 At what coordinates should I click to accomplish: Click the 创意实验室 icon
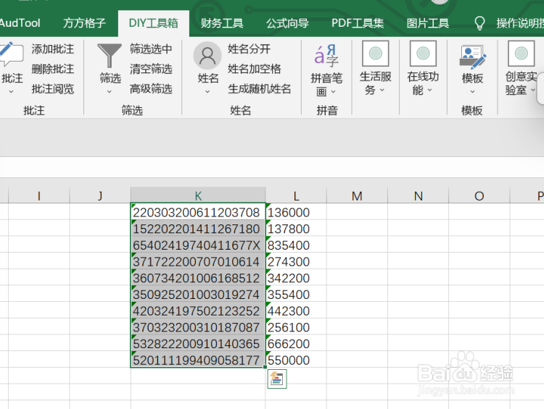tap(521, 54)
